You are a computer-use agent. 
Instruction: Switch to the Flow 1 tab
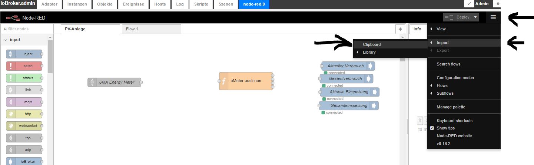151,29
